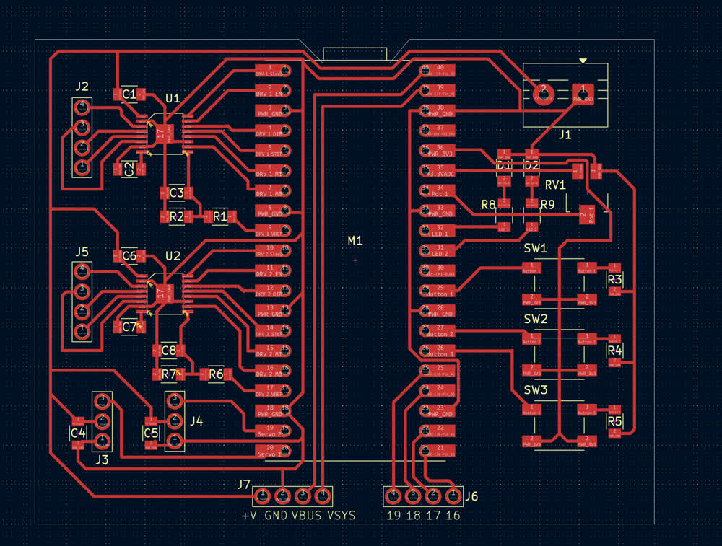722x546 pixels.
Task: Click pad 19 on connector J6
Action: pos(393,496)
